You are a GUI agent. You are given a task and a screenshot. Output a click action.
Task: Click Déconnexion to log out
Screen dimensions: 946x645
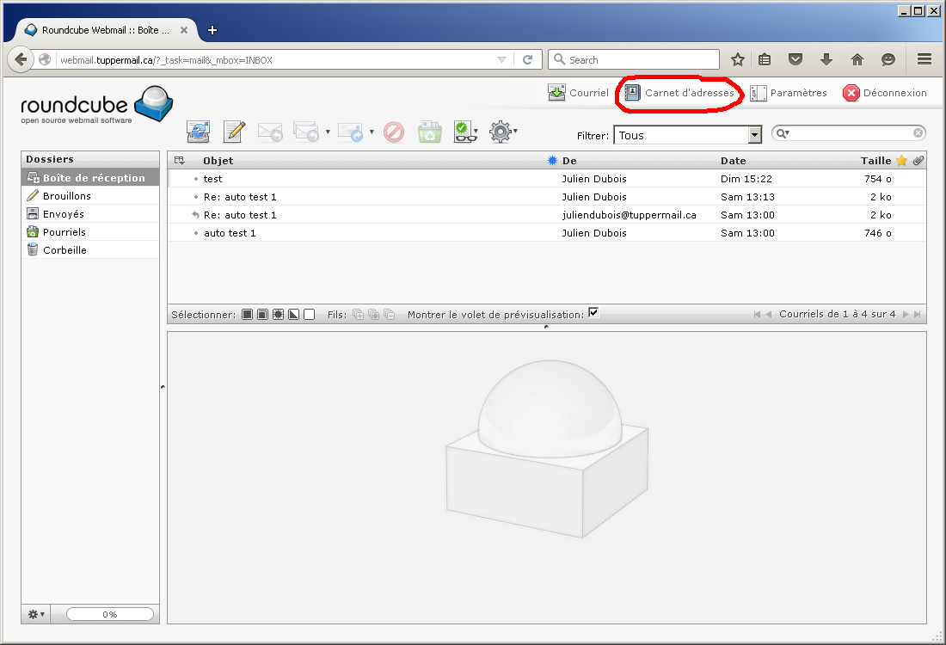[x=885, y=93]
